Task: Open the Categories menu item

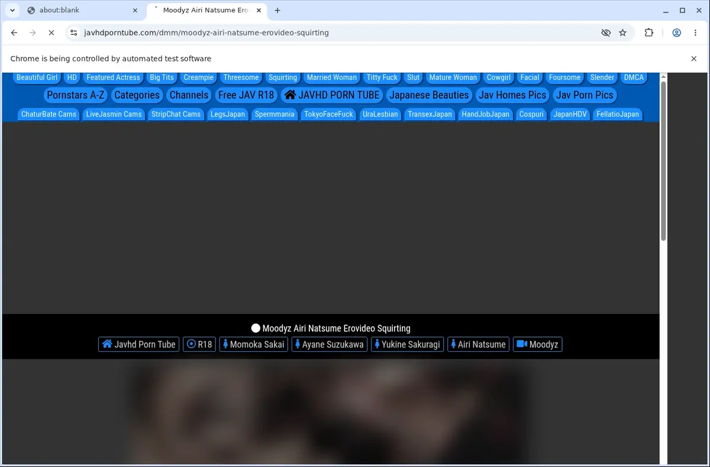Action: click(x=137, y=95)
